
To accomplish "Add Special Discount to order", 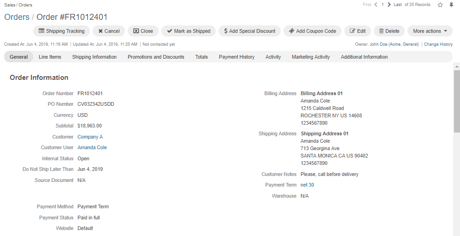I will (x=250, y=31).
